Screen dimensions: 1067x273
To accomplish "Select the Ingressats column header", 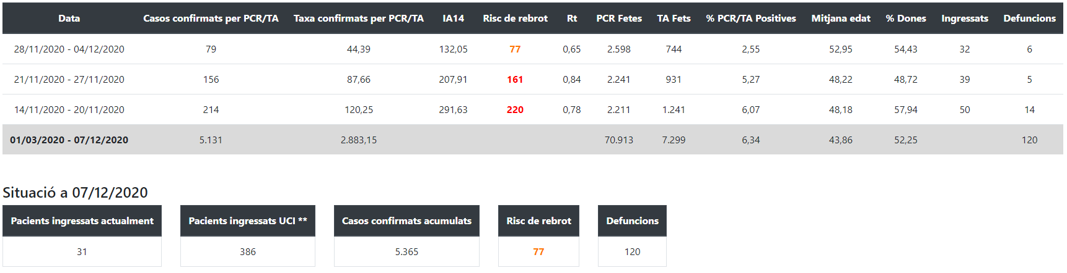I will pyautogui.click(x=964, y=19).
